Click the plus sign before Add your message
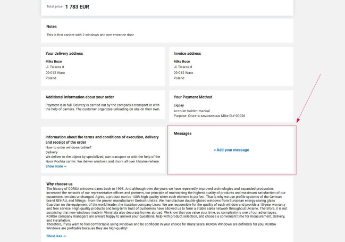Image resolution: width=345 pixels, height=242 pixels. (215, 150)
